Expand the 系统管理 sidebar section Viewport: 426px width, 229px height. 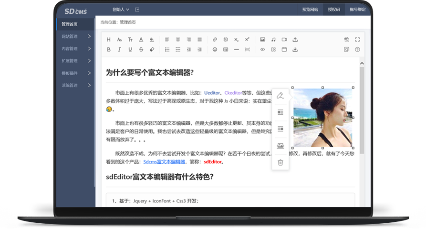tap(75, 86)
